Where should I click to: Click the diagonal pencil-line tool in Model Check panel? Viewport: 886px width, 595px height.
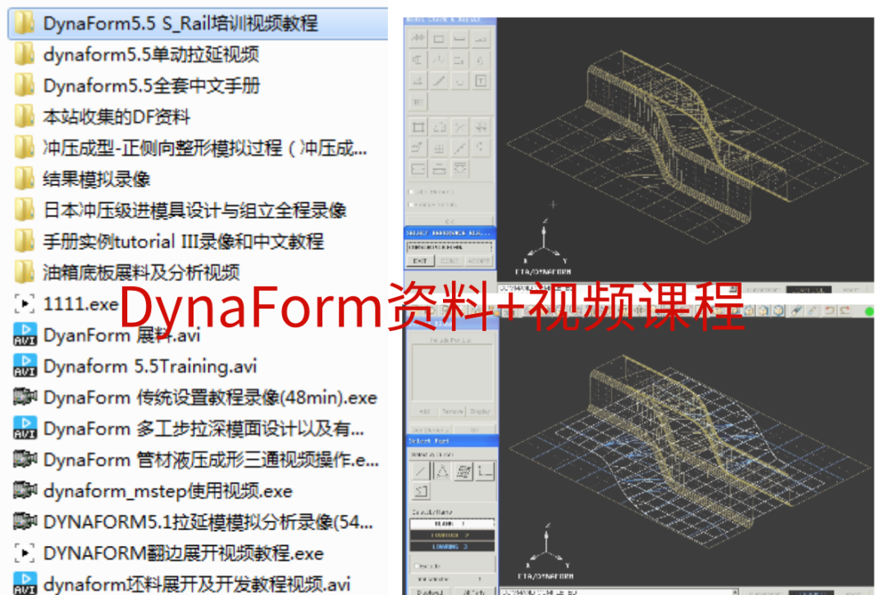click(439, 80)
